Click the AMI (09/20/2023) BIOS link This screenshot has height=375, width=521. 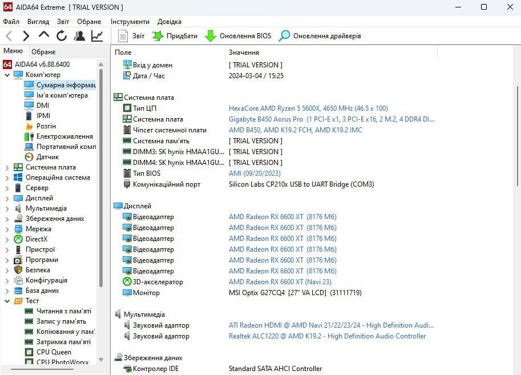coord(255,174)
